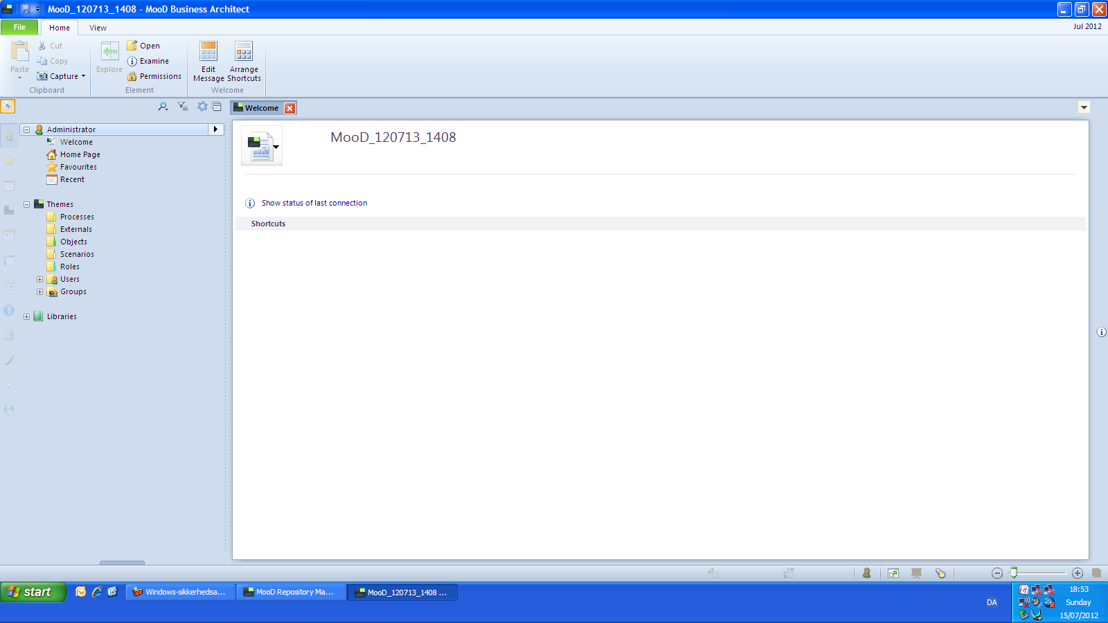Expand the Libraries tree node
This screenshot has width=1108, height=623.
[26, 316]
